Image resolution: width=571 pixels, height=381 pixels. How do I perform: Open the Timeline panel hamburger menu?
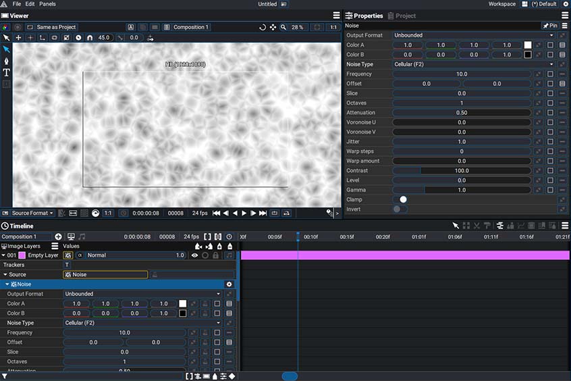[565, 226]
